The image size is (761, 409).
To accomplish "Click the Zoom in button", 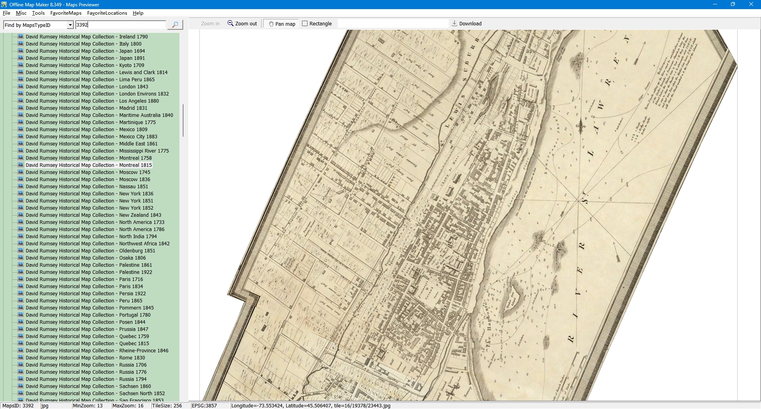I will click(210, 24).
